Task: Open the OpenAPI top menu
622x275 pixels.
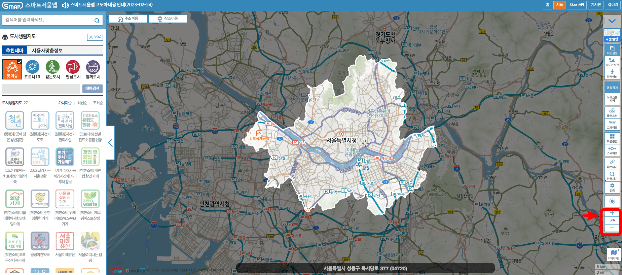Action: coord(577,5)
